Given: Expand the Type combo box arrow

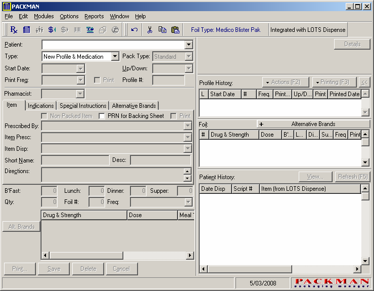Looking at the screenshot, I should [x=115, y=57].
